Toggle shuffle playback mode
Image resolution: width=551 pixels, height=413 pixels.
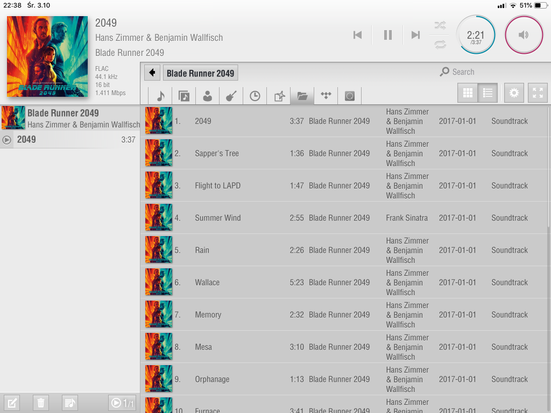click(x=440, y=25)
